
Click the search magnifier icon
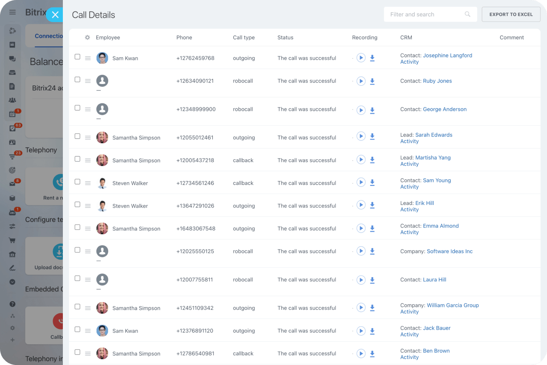(x=467, y=14)
